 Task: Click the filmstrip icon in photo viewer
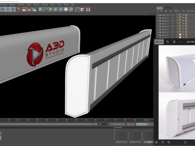click(x=156, y=142)
